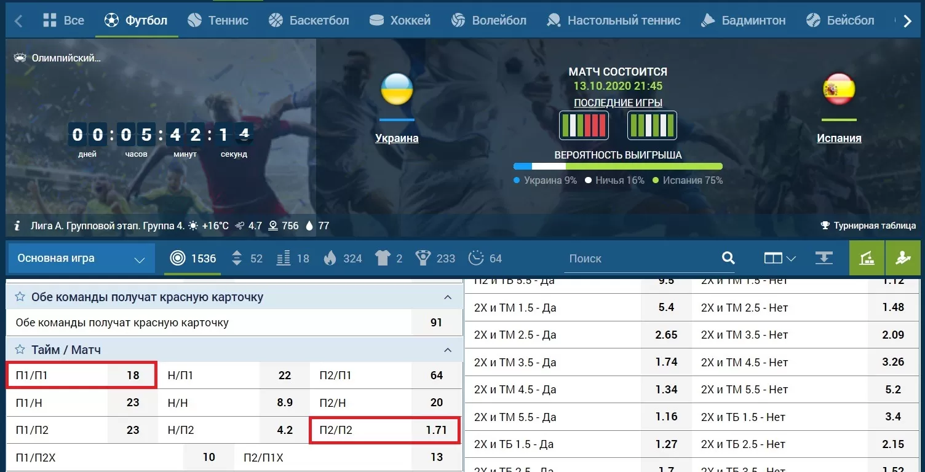The height and width of the screenshot is (472, 925).
Task: Open the Основная игра dropdown
Action: tap(81, 258)
